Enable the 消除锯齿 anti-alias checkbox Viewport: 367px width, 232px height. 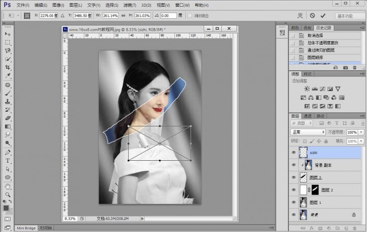pos(189,16)
